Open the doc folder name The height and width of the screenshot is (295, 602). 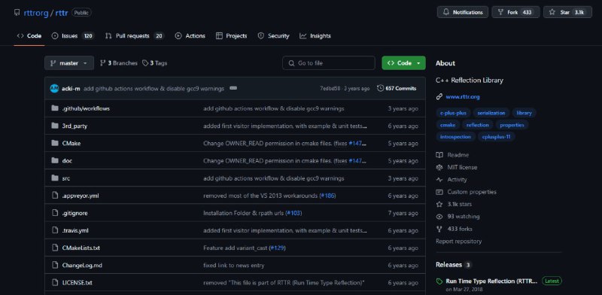[67, 160]
